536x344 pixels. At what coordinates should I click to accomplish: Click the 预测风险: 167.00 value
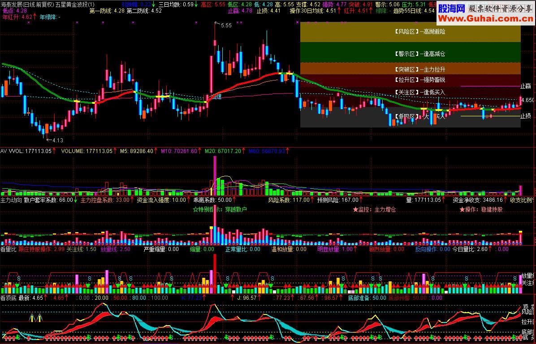(338, 200)
